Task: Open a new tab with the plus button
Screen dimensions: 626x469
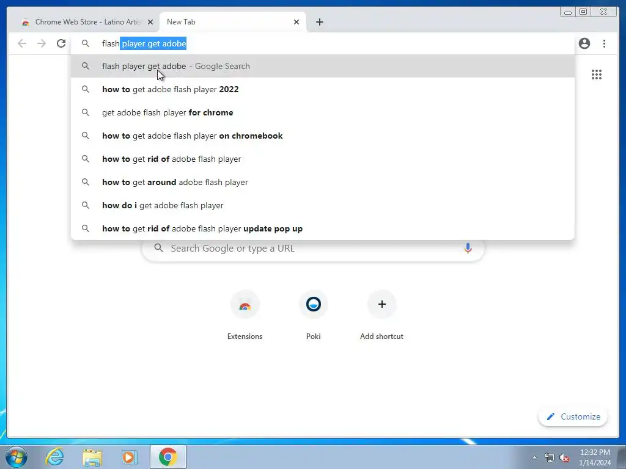Action: click(319, 22)
